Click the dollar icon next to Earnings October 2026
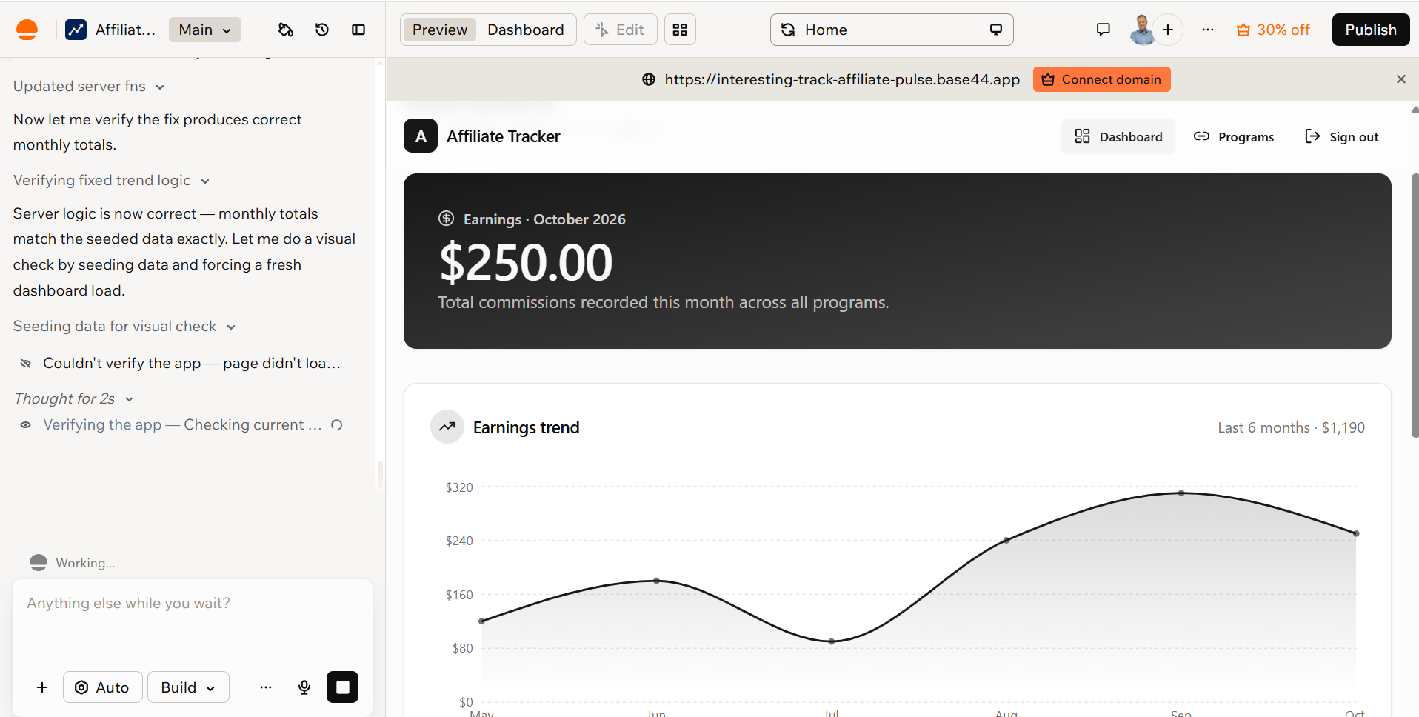The width and height of the screenshot is (1419, 717). pyautogui.click(x=446, y=218)
